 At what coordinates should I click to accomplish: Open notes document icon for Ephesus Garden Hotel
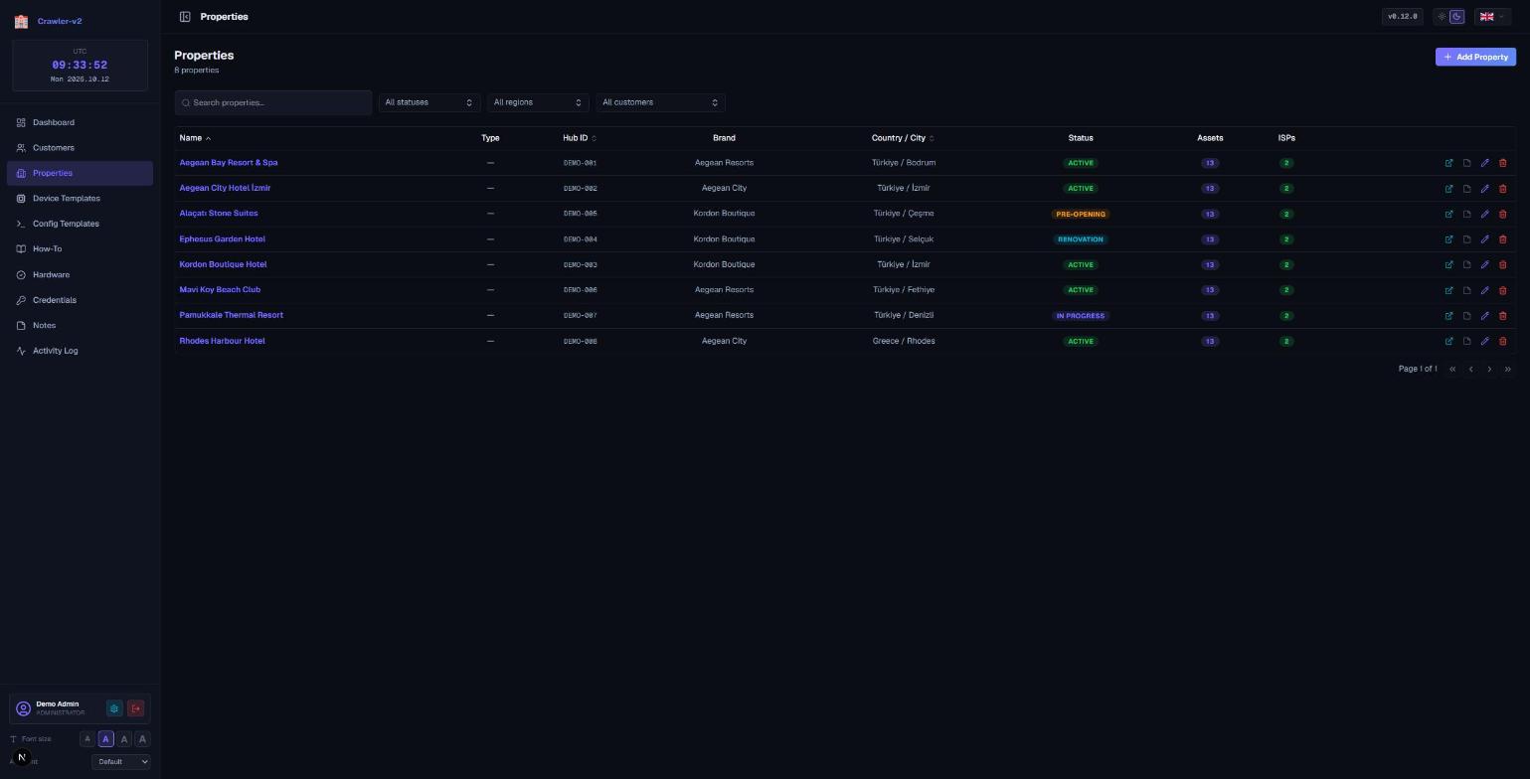click(1466, 239)
